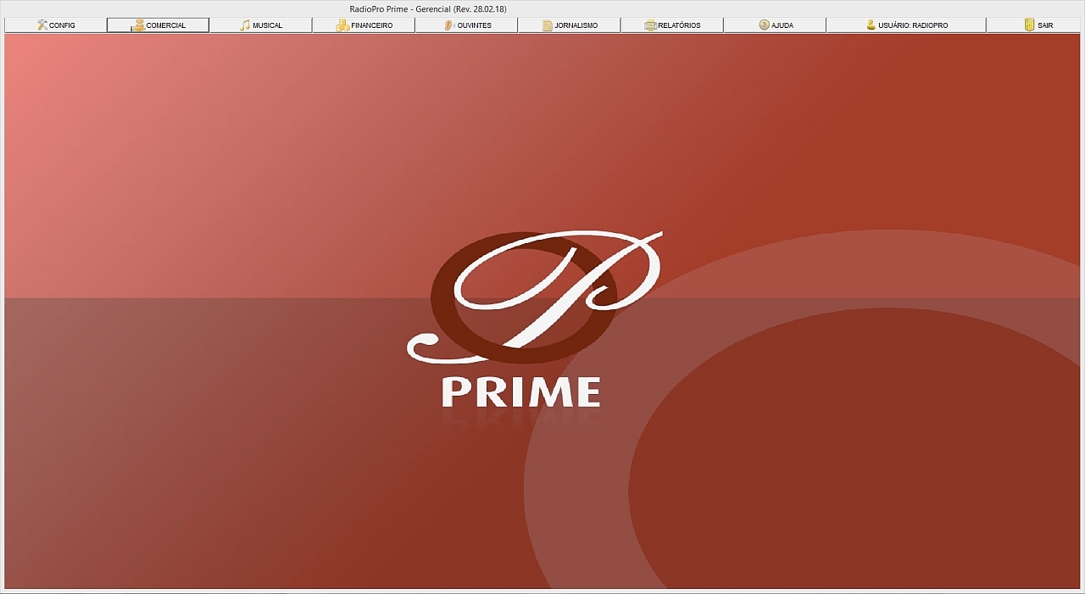Open the FINANCEIRO menu
This screenshot has height=594, width=1085.
pyautogui.click(x=364, y=25)
